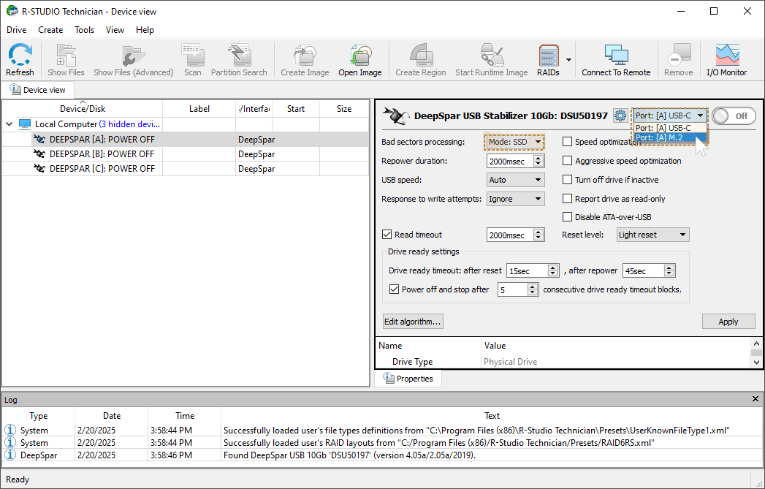Check Turn off drive if inactive
The height and width of the screenshot is (489, 765).
[x=568, y=180]
